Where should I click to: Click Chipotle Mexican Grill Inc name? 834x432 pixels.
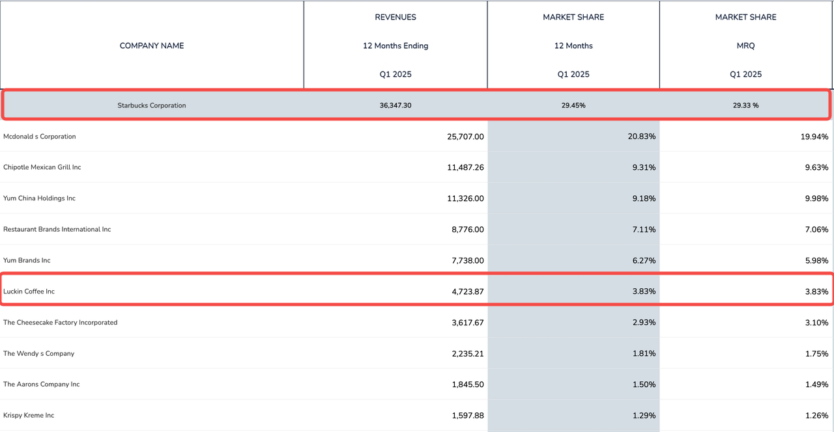pyautogui.click(x=42, y=167)
